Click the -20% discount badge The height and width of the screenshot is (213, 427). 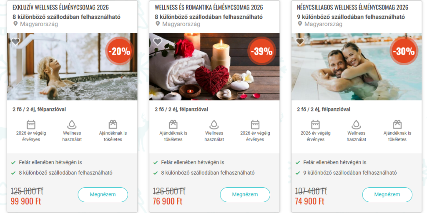pyautogui.click(x=119, y=51)
